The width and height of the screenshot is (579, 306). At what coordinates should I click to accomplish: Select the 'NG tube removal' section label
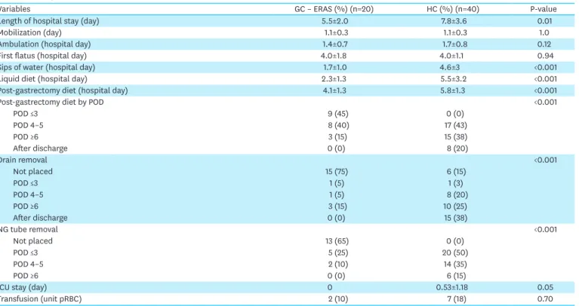pos(29,229)
